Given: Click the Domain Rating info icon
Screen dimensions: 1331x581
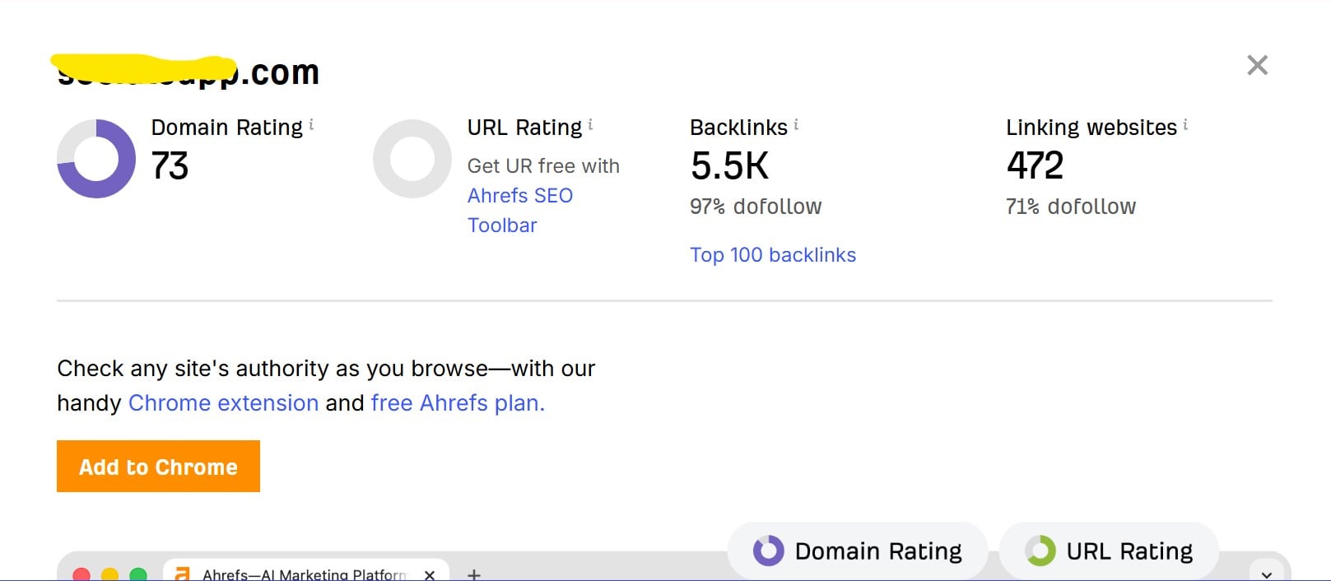Looking at the screenshot, I should (x=311, y=125).
